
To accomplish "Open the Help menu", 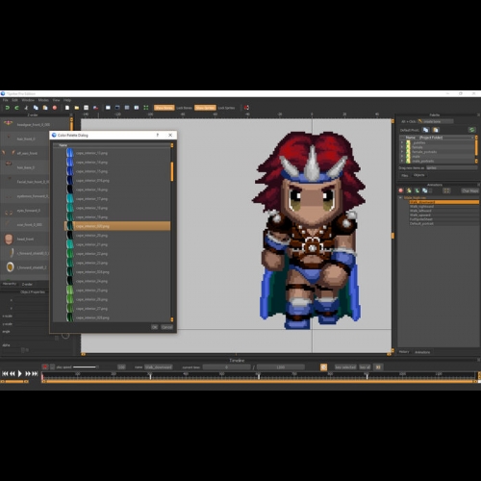I will pos(67,100).
